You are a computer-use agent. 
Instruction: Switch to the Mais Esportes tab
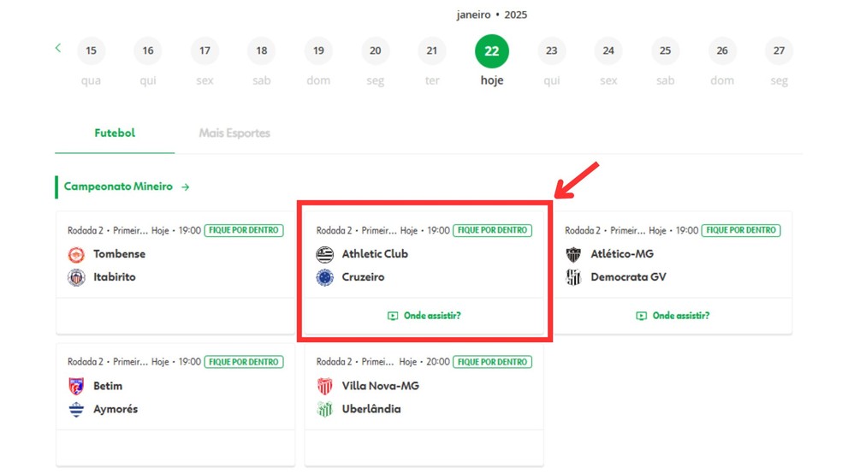(x=234, y=133)
